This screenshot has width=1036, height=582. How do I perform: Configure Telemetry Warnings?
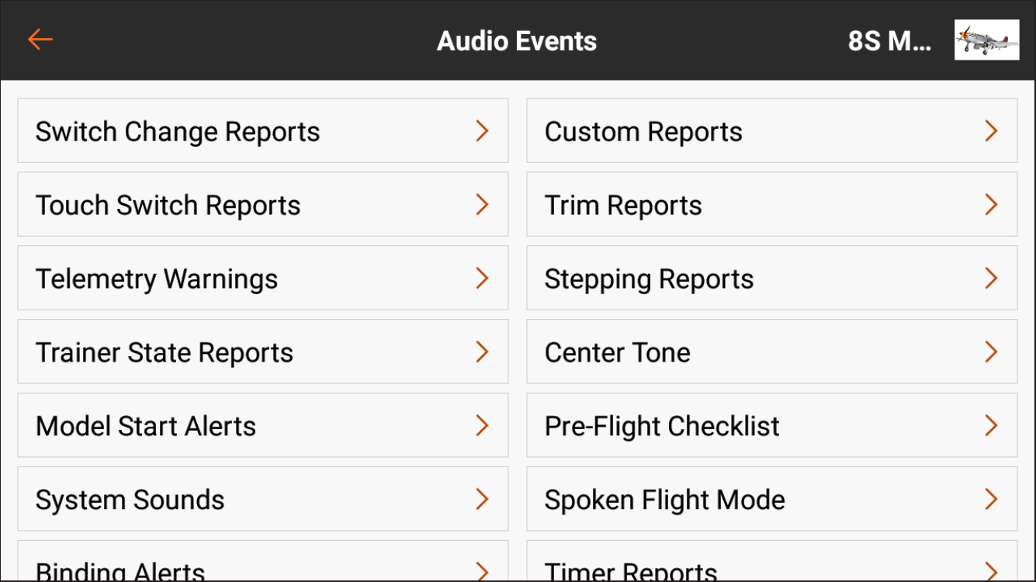pyautogui.click(x=262, y=278)
